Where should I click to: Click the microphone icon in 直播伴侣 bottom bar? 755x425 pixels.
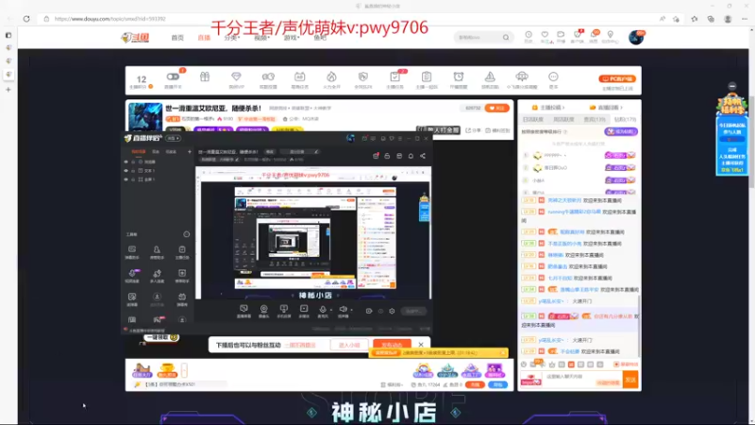coord(322,310)
